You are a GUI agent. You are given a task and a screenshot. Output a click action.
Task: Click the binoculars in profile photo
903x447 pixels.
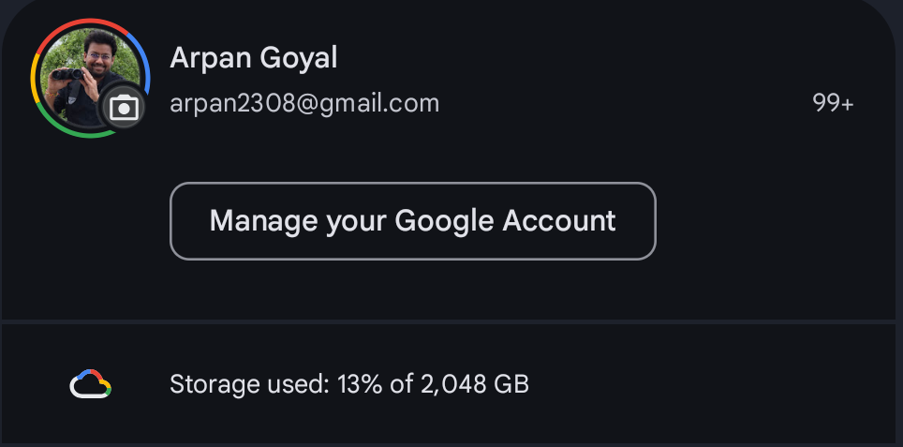(68, 74)
